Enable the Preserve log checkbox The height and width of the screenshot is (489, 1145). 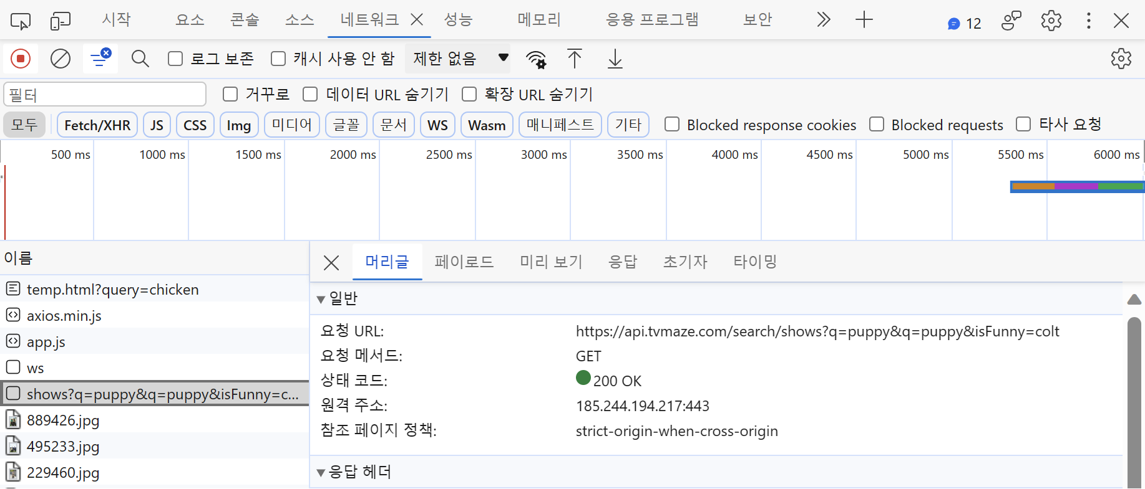[x=176, y=59]
